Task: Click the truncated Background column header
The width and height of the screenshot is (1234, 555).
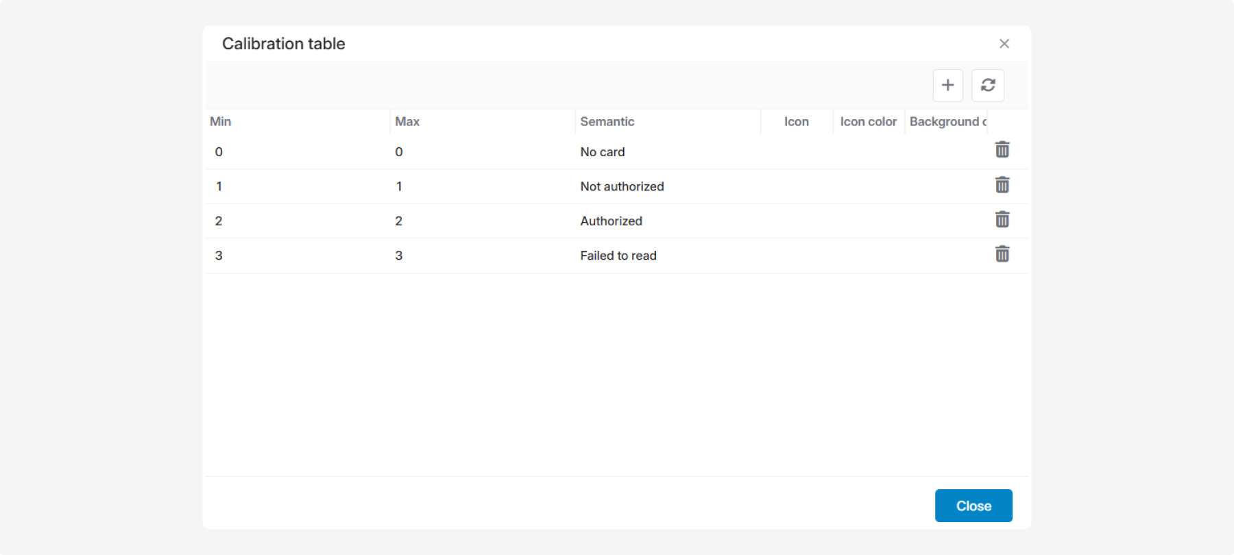Action: (947, 122)
